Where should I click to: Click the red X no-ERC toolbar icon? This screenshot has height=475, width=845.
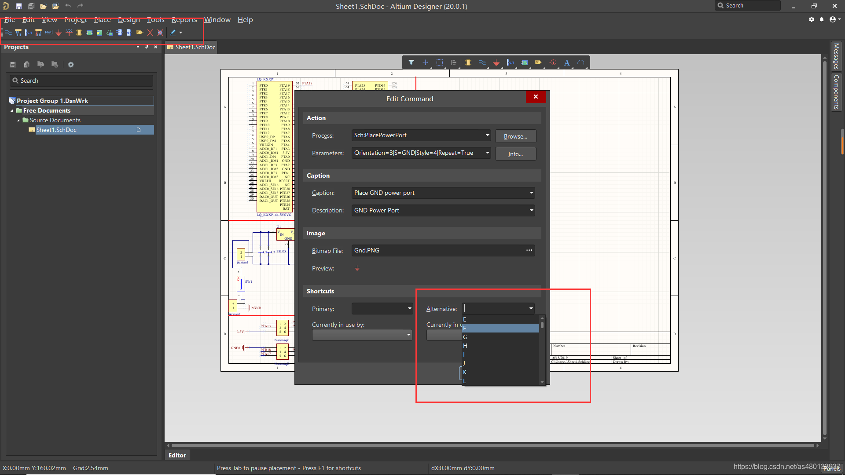pos(150,33)
